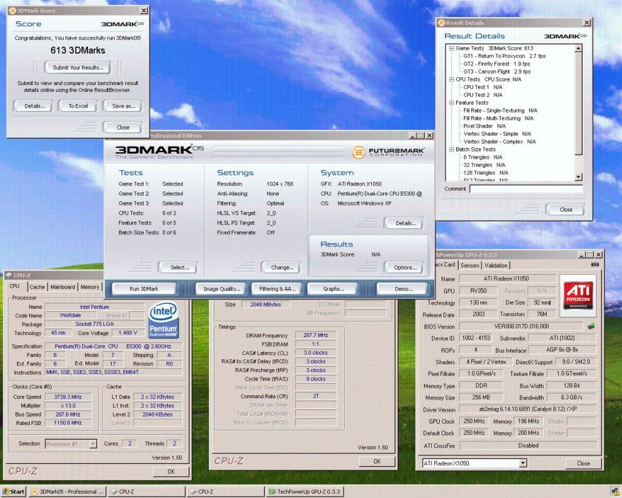Select the Pixel Shader N/A row
Viewport: 622px width, 498px height.
(x=484, y=126)
